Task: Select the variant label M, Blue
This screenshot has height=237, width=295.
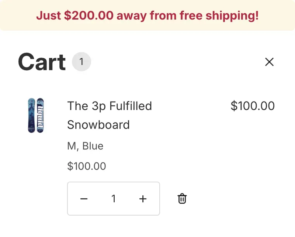Action: (86, 146)
